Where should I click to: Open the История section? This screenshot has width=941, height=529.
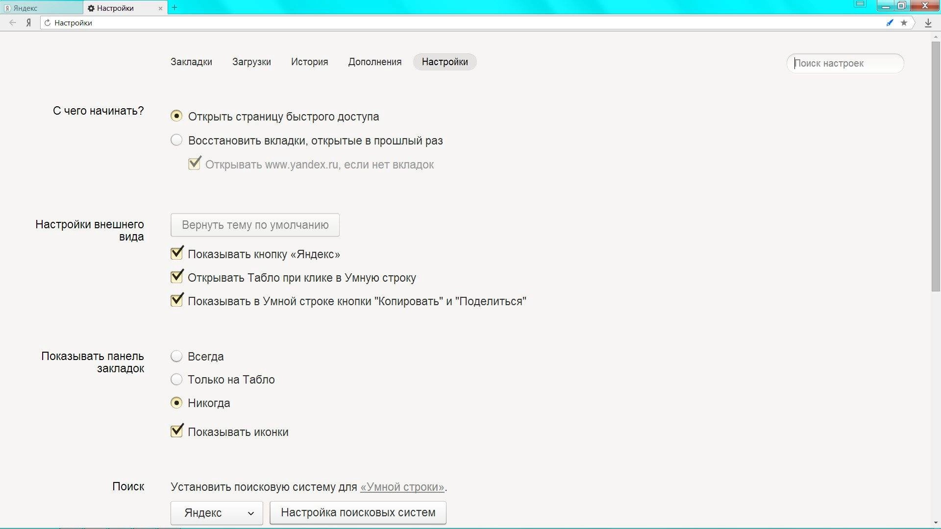pyautogui.click(x=309, y=62)
